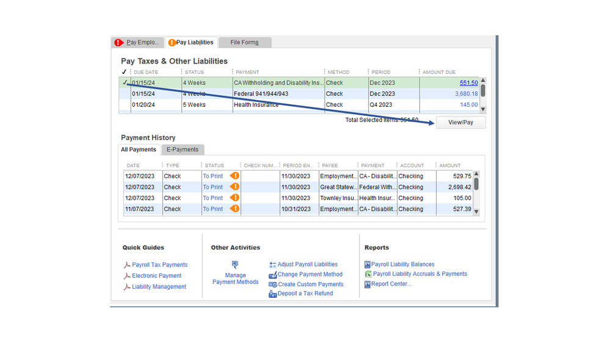This screenshot has width=610, height=343.
Task: Click the Deposit a Tax Refund icon
Action: point(272,294)
